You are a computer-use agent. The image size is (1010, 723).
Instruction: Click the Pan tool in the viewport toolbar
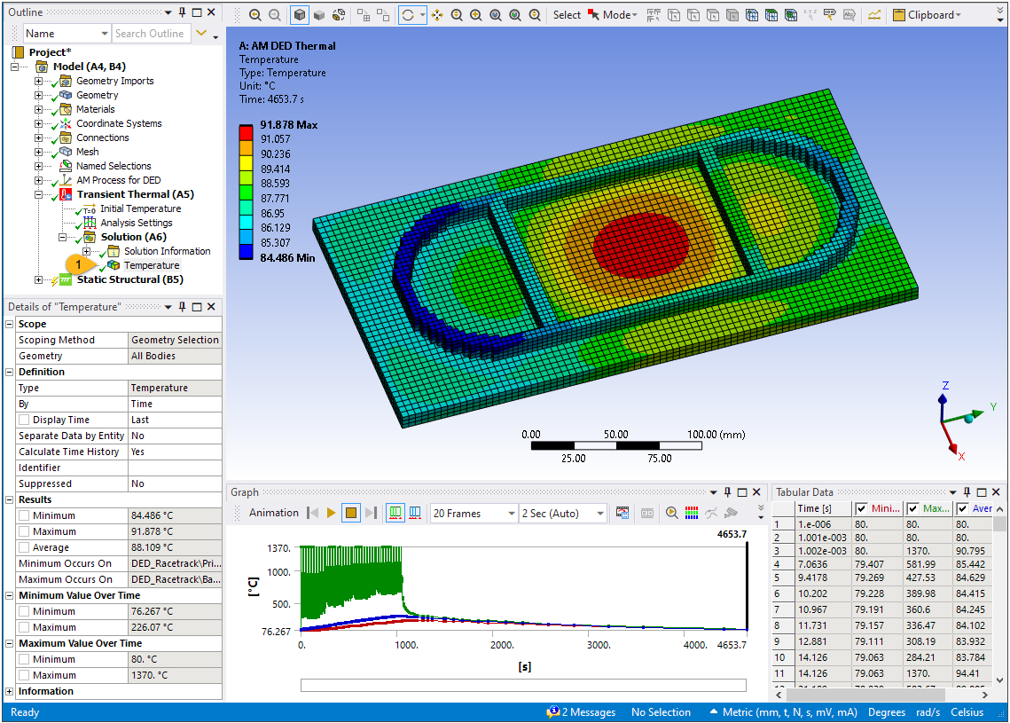tap(436, 15)
